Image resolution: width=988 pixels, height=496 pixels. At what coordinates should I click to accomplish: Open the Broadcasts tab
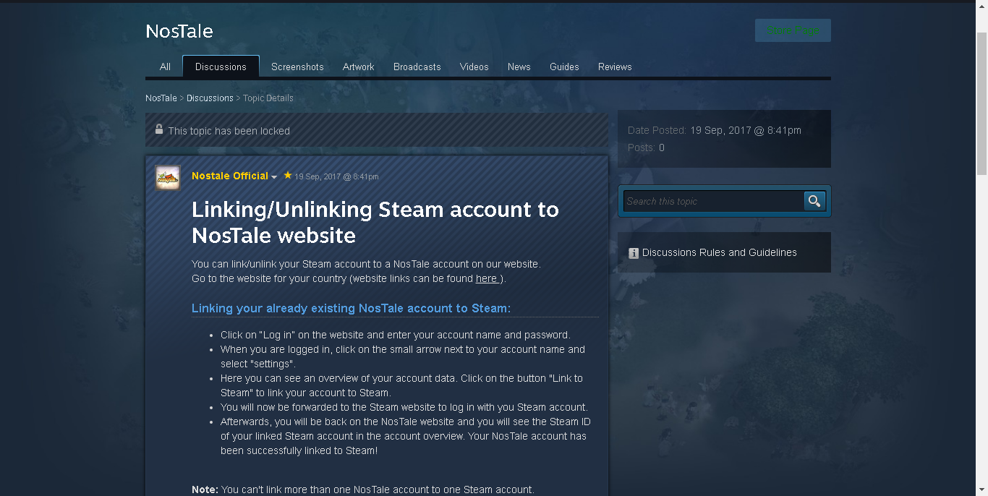[x=417, y=67]
